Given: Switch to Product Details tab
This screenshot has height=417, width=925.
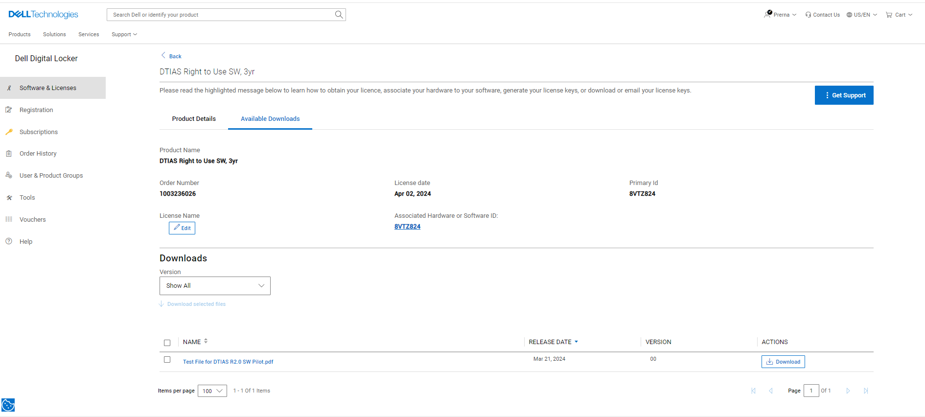Looking at the screenshot, I should 194,119.
